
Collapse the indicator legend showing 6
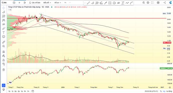(x=10, y=10)
